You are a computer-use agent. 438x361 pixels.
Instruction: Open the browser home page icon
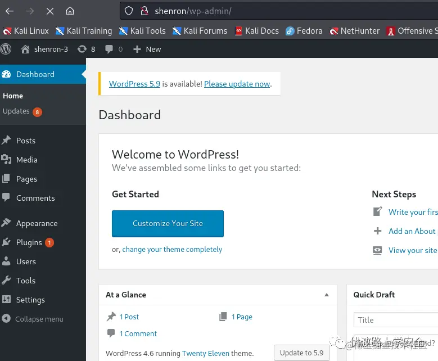70,11
